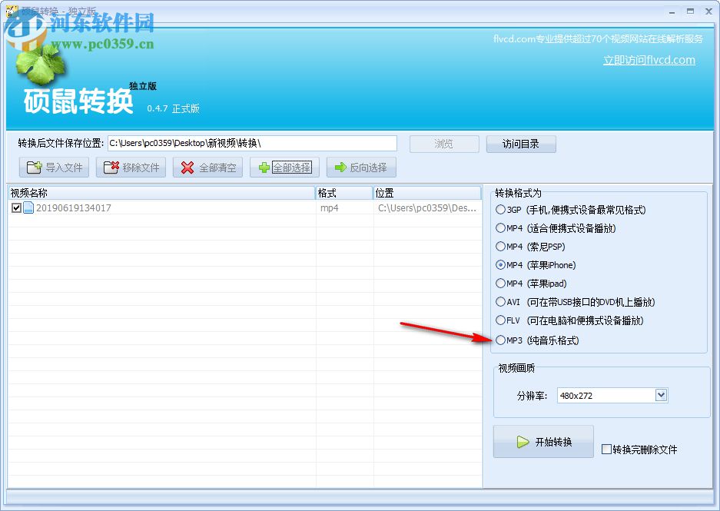Click the 格式 column header
Image resolution: width=720 pixels, height=511 pixels.
click(x=333, y=193)
